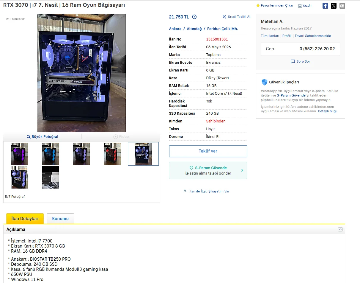
Task: Click the Dikey (Tower) case value
Action: pyautogui.click(x=218, y=78)
